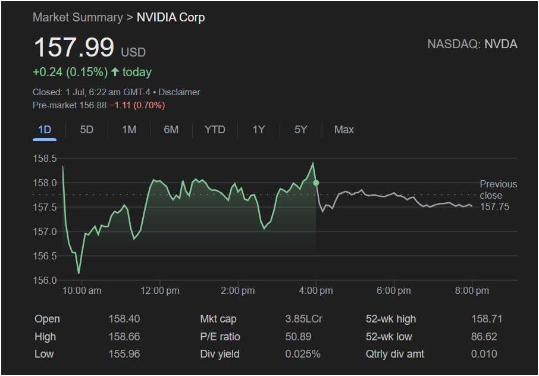
Task: Click the Closed: 1 Jul timestamp text
Action: pos(92,92)
